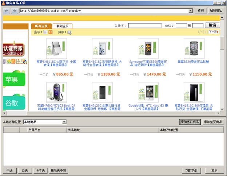Open 夏普SH1810C product thumbnail

click(x=194, y=92)
